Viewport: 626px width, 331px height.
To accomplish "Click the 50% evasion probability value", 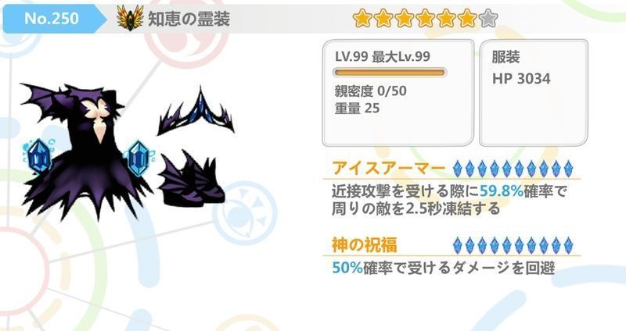I will pyautogui.click(x=347, y=268).
